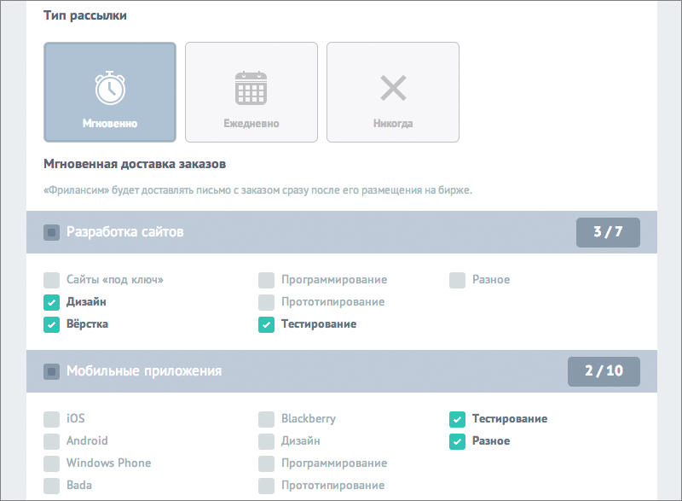This screenshot has height=501, width=682.
Task: Toggle all in Разработка сайтов header checkbox
Action: point(51,232)
